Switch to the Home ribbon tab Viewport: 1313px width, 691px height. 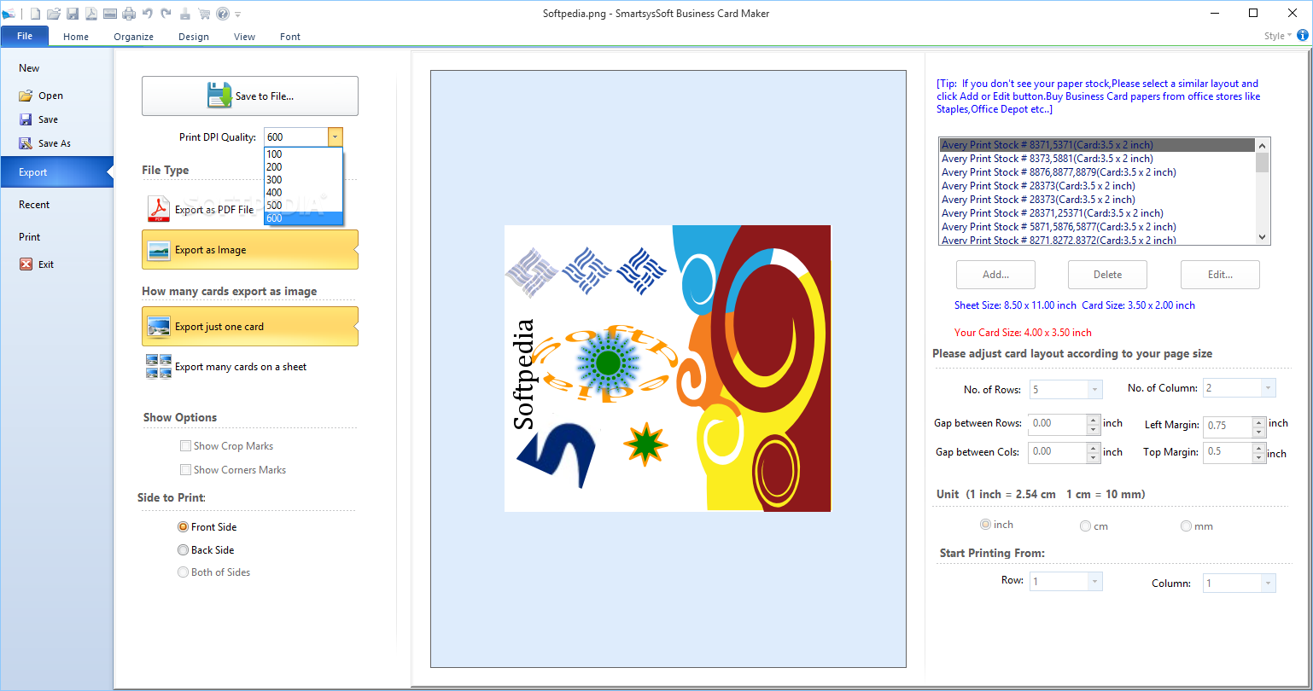76,37
